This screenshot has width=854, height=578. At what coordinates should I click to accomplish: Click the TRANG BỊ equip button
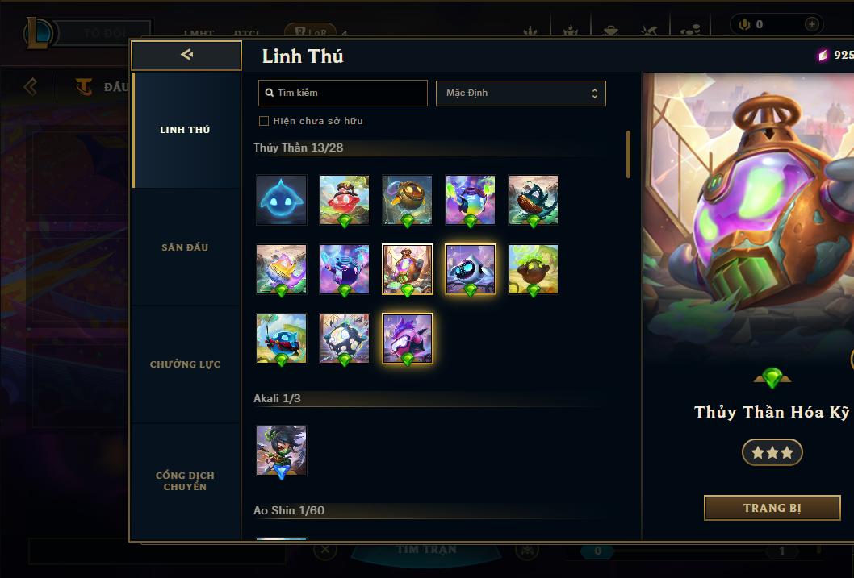(772, 508)
